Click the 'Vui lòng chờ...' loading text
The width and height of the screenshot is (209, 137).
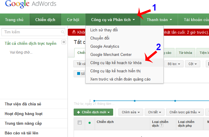coord(21,52)
